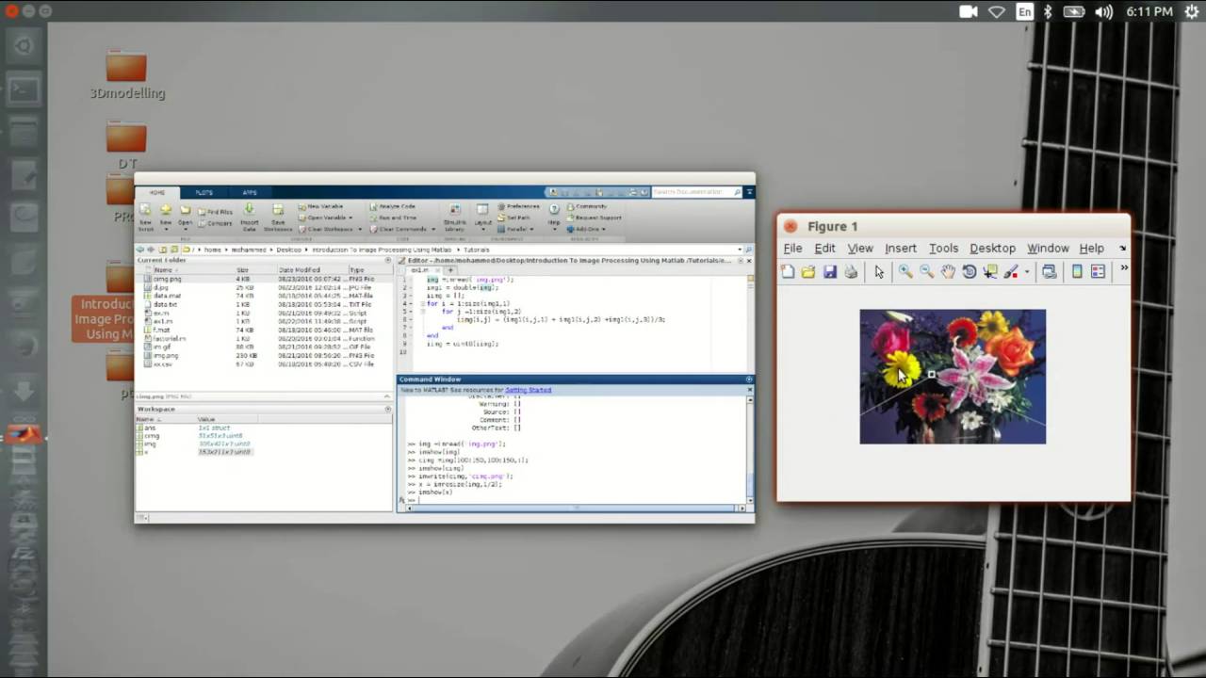Open the Community link in MATLAB toolstrip
Image resolution: width=1206 pixels, height=678 pixels.
587,206
